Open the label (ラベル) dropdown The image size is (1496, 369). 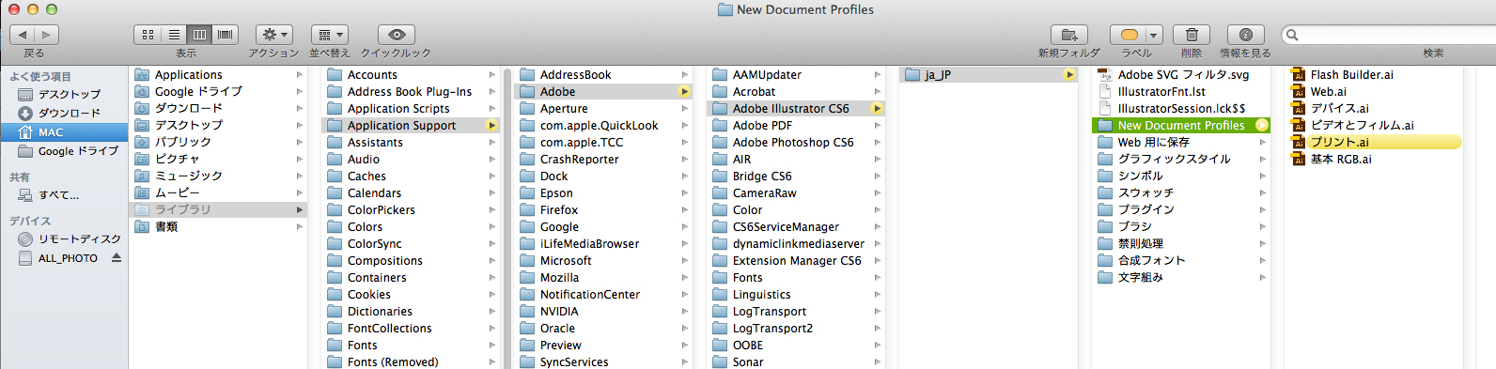[x=1137, y=35]
